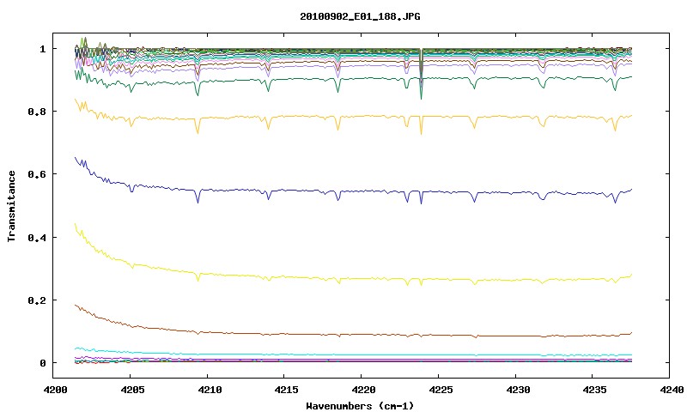Click the plot title 20100902_E01_188.JPG
Screen dimensions: 687x412
click(360, 16)
